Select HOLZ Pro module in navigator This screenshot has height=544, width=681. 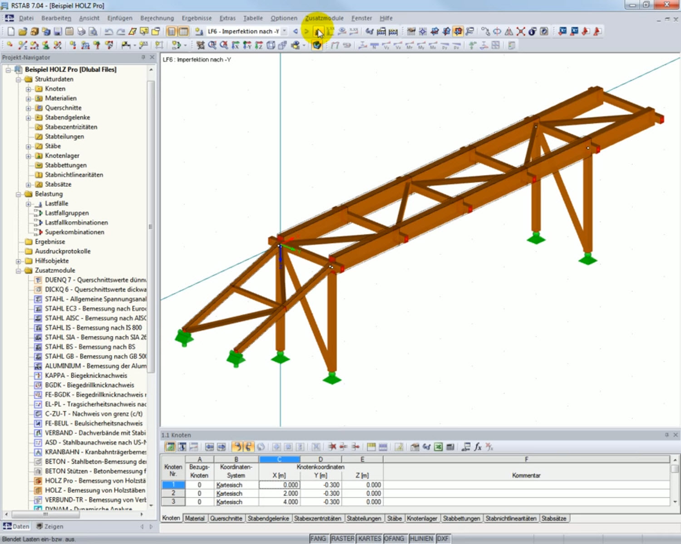(90, 481)
